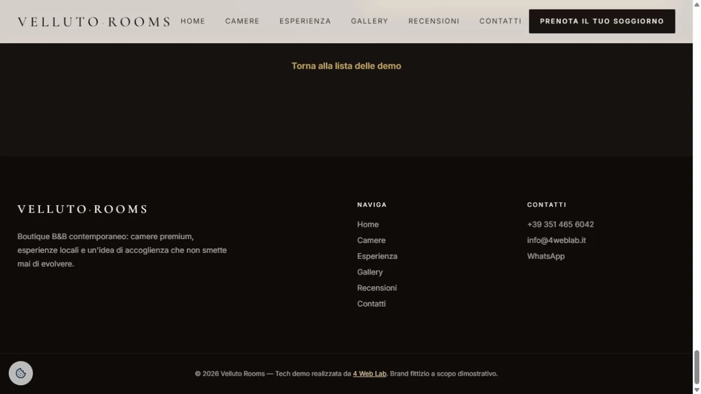Click the Velluto Rooms header logo
Viewport: 701px width, 394px height.
coord(94,22)
